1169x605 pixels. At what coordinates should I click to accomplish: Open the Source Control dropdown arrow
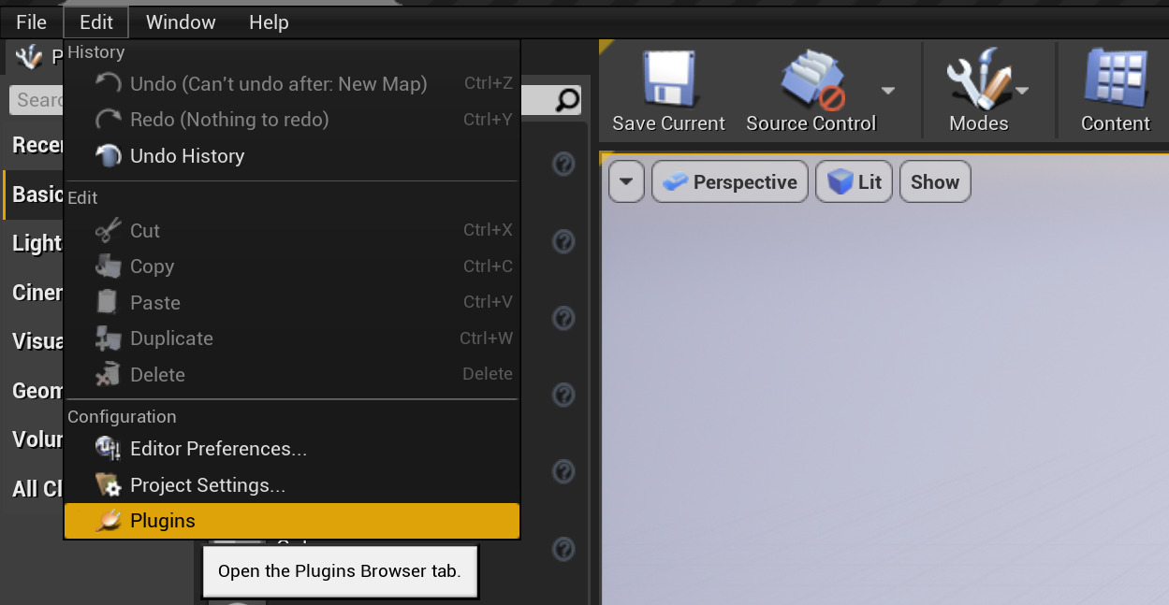(x=886, y=89)
